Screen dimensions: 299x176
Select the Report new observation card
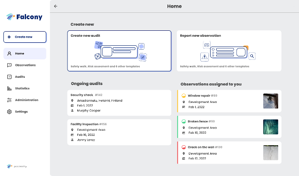pos(229,50)
